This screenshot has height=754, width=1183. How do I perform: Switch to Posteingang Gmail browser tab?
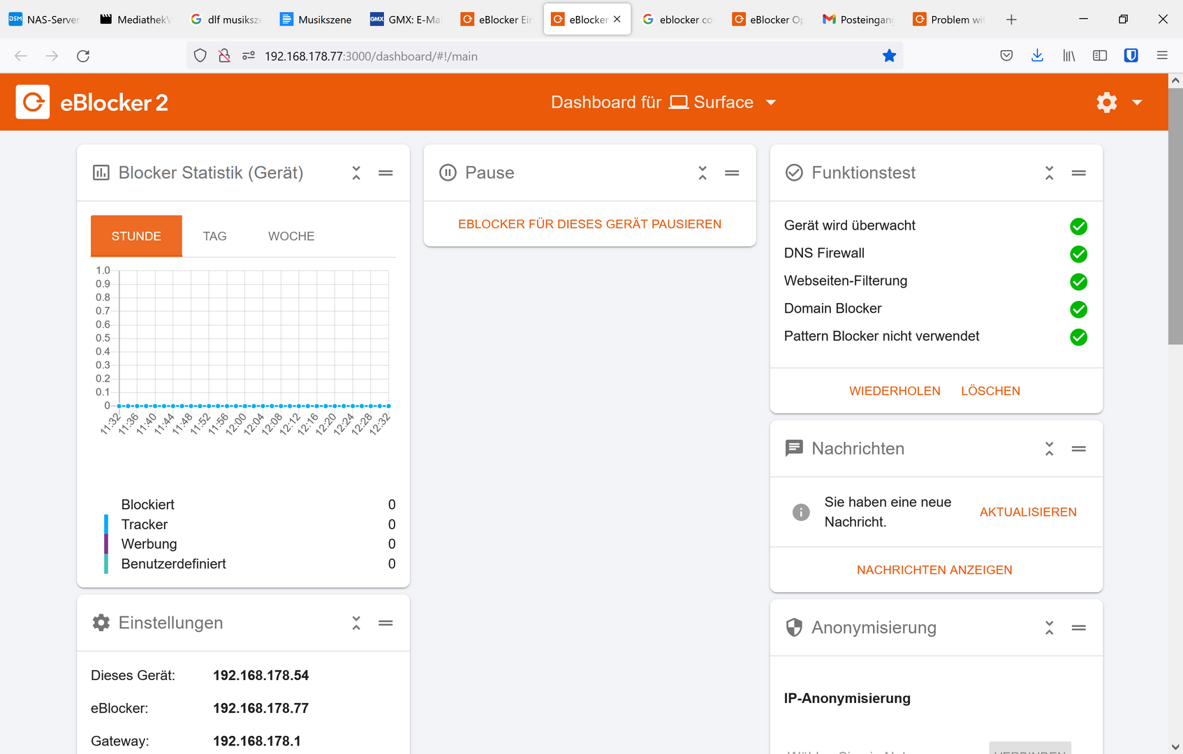tap(858, 20)
